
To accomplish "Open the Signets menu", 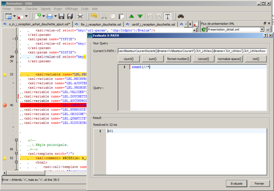I will point(46,9).
